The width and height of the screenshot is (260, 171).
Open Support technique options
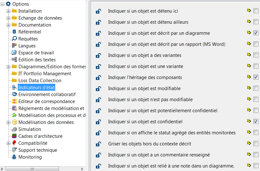coord(37,150)
